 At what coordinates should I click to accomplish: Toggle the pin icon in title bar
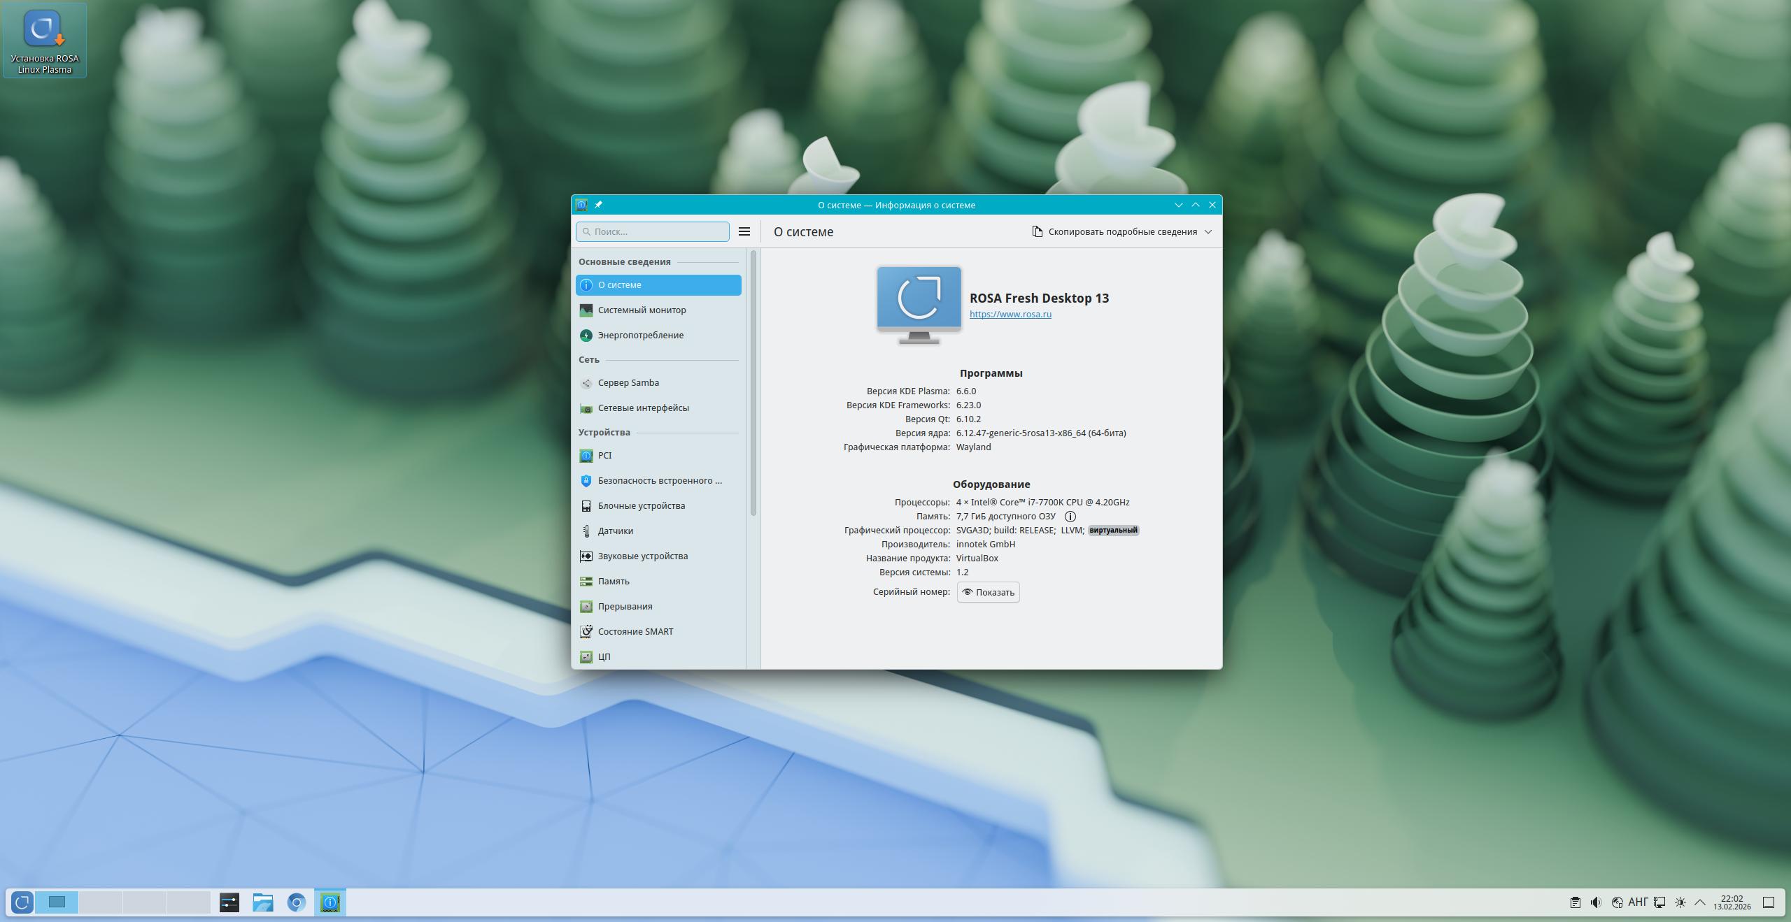pos(598,205)
